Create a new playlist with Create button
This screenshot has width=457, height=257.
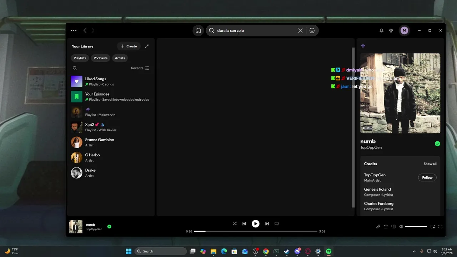[129, 46]
